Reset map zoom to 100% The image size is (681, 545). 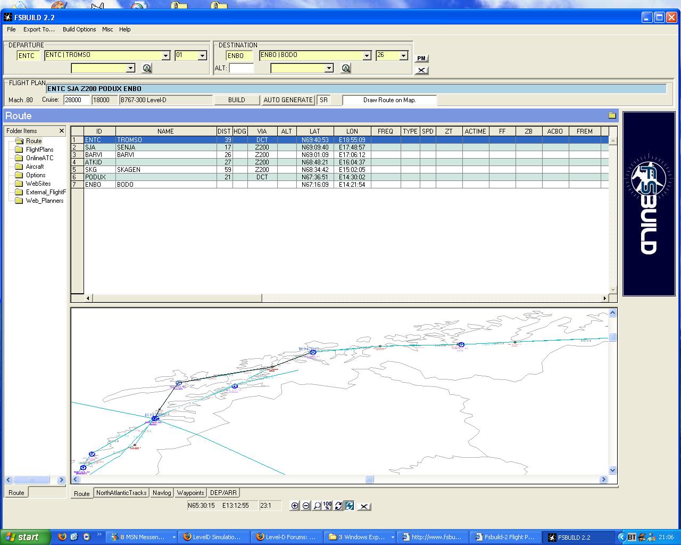pyautogui.click(x=327, y=506)
